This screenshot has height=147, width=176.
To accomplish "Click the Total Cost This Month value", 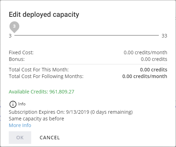I will click(154, 70).
